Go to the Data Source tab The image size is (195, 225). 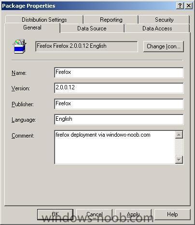[x=92, y=28]
